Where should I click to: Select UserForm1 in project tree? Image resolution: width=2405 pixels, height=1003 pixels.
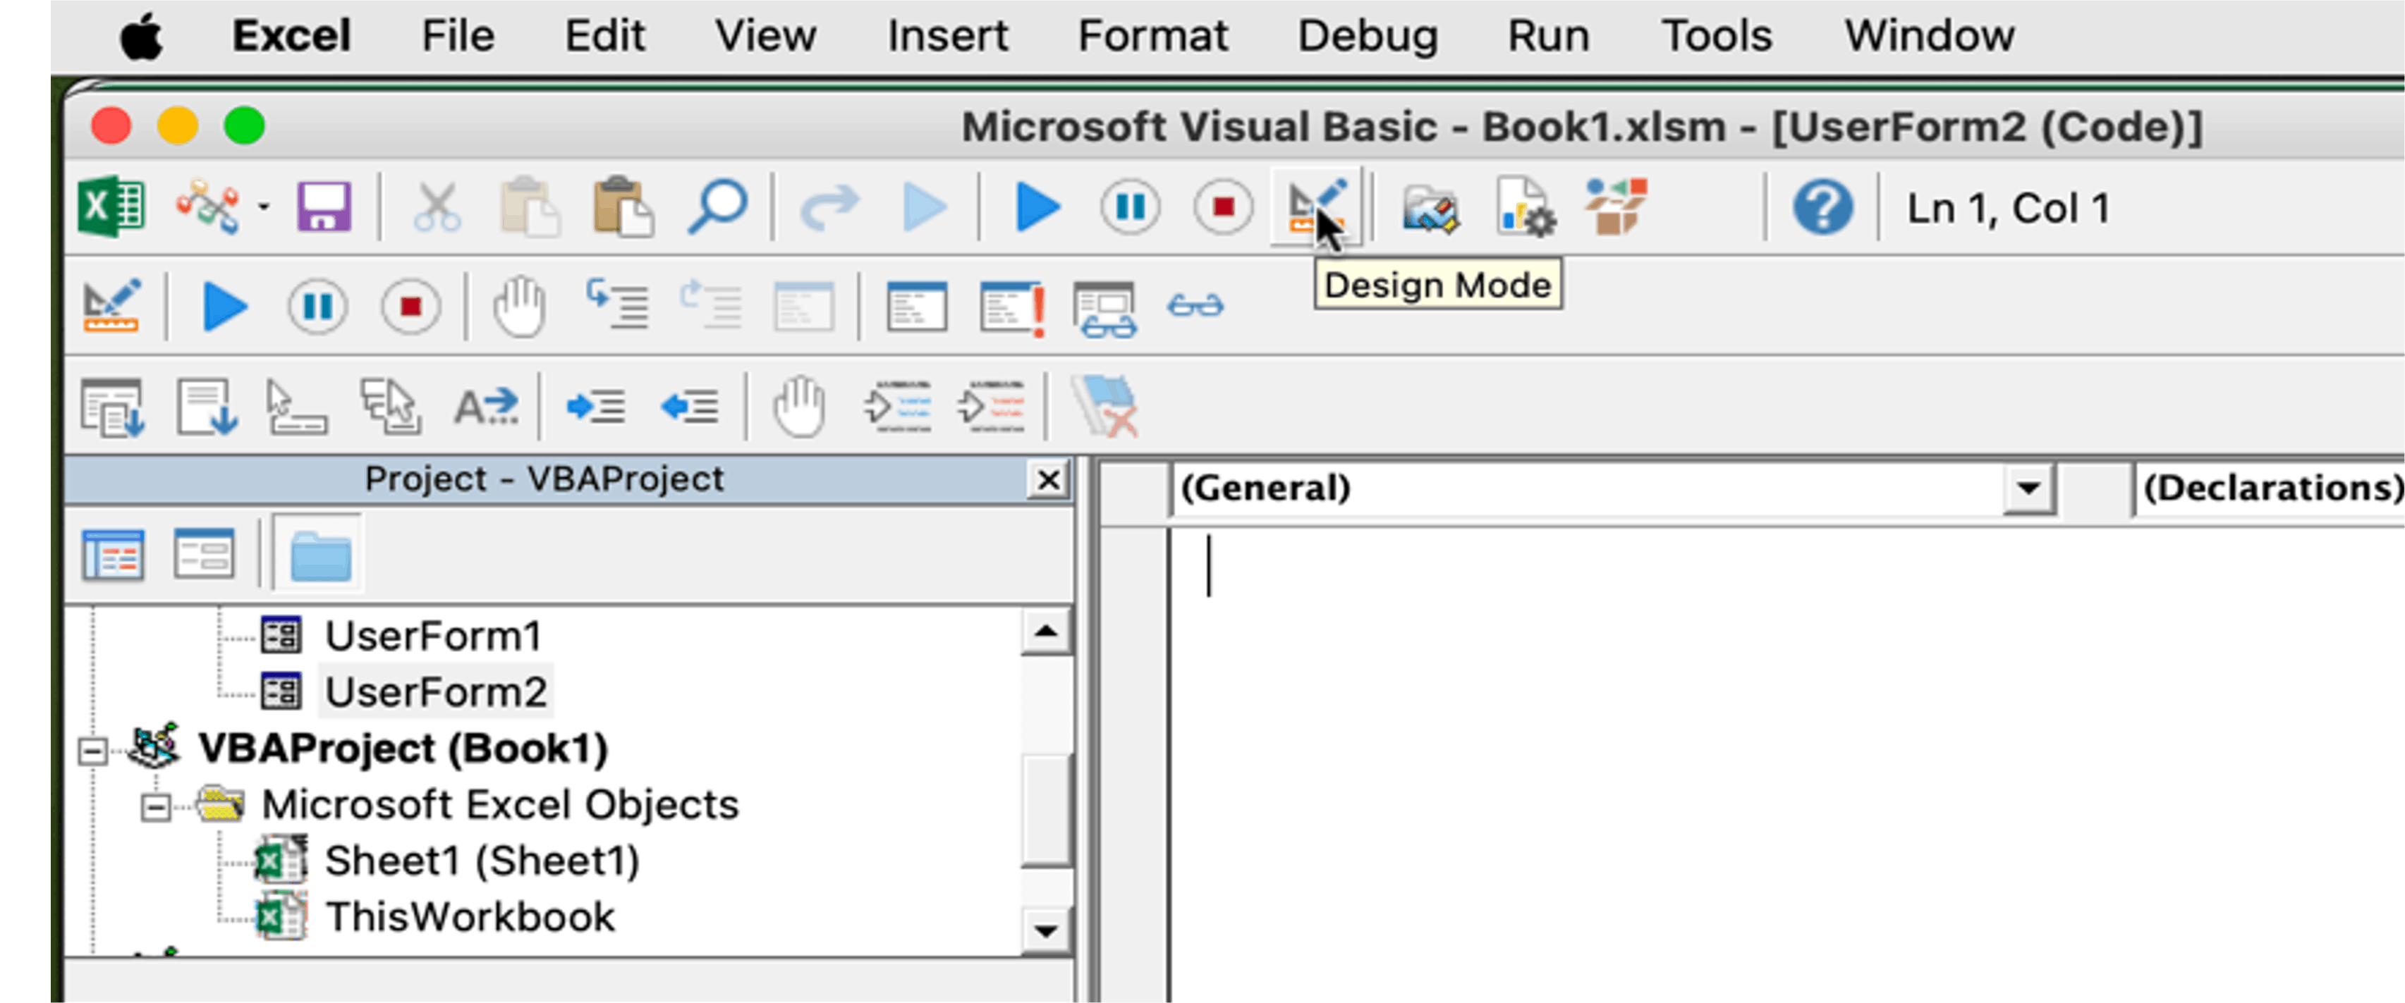pyautogui.click(x=432, y=636)
